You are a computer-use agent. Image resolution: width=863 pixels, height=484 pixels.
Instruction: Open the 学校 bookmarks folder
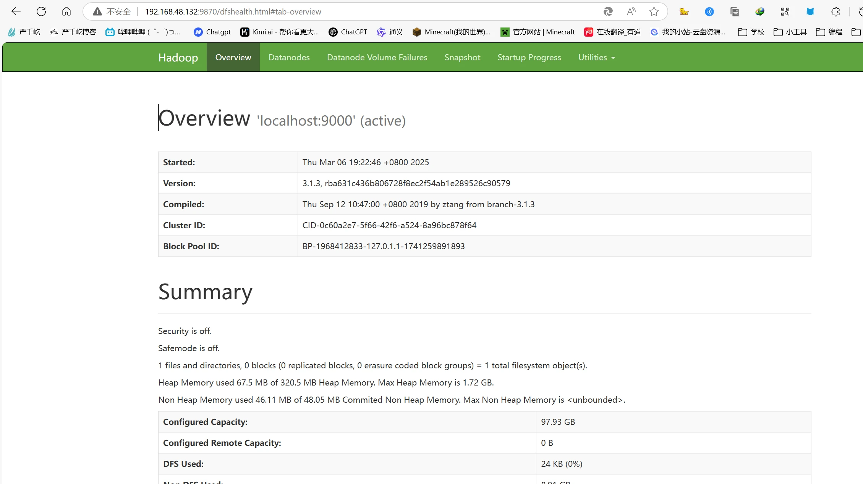751,32
